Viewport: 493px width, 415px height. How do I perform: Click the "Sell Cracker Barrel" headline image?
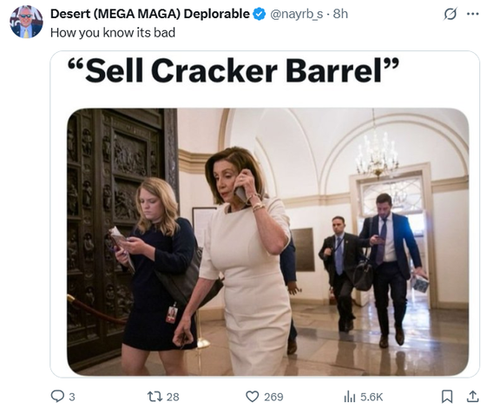tap(233, 70)
